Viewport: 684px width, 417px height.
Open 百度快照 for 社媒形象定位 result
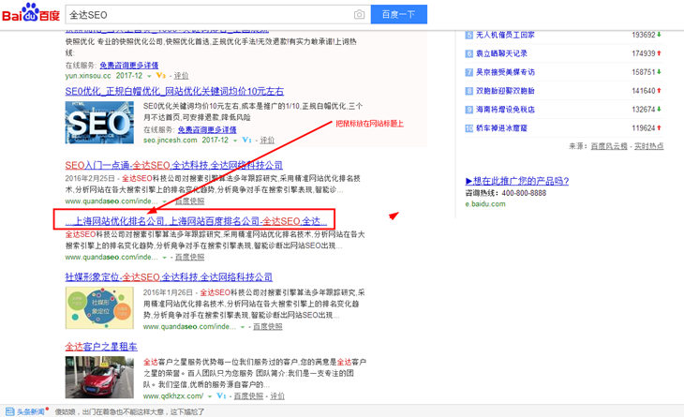pyautogui.click(x=268, y=326)
